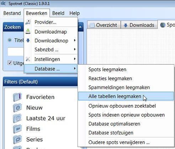Select Database ... menu entry

pos(51,69)
